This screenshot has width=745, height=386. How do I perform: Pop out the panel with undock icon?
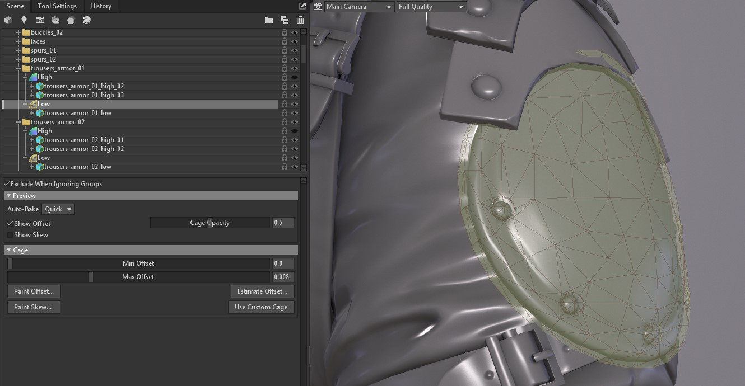(303, 6)
